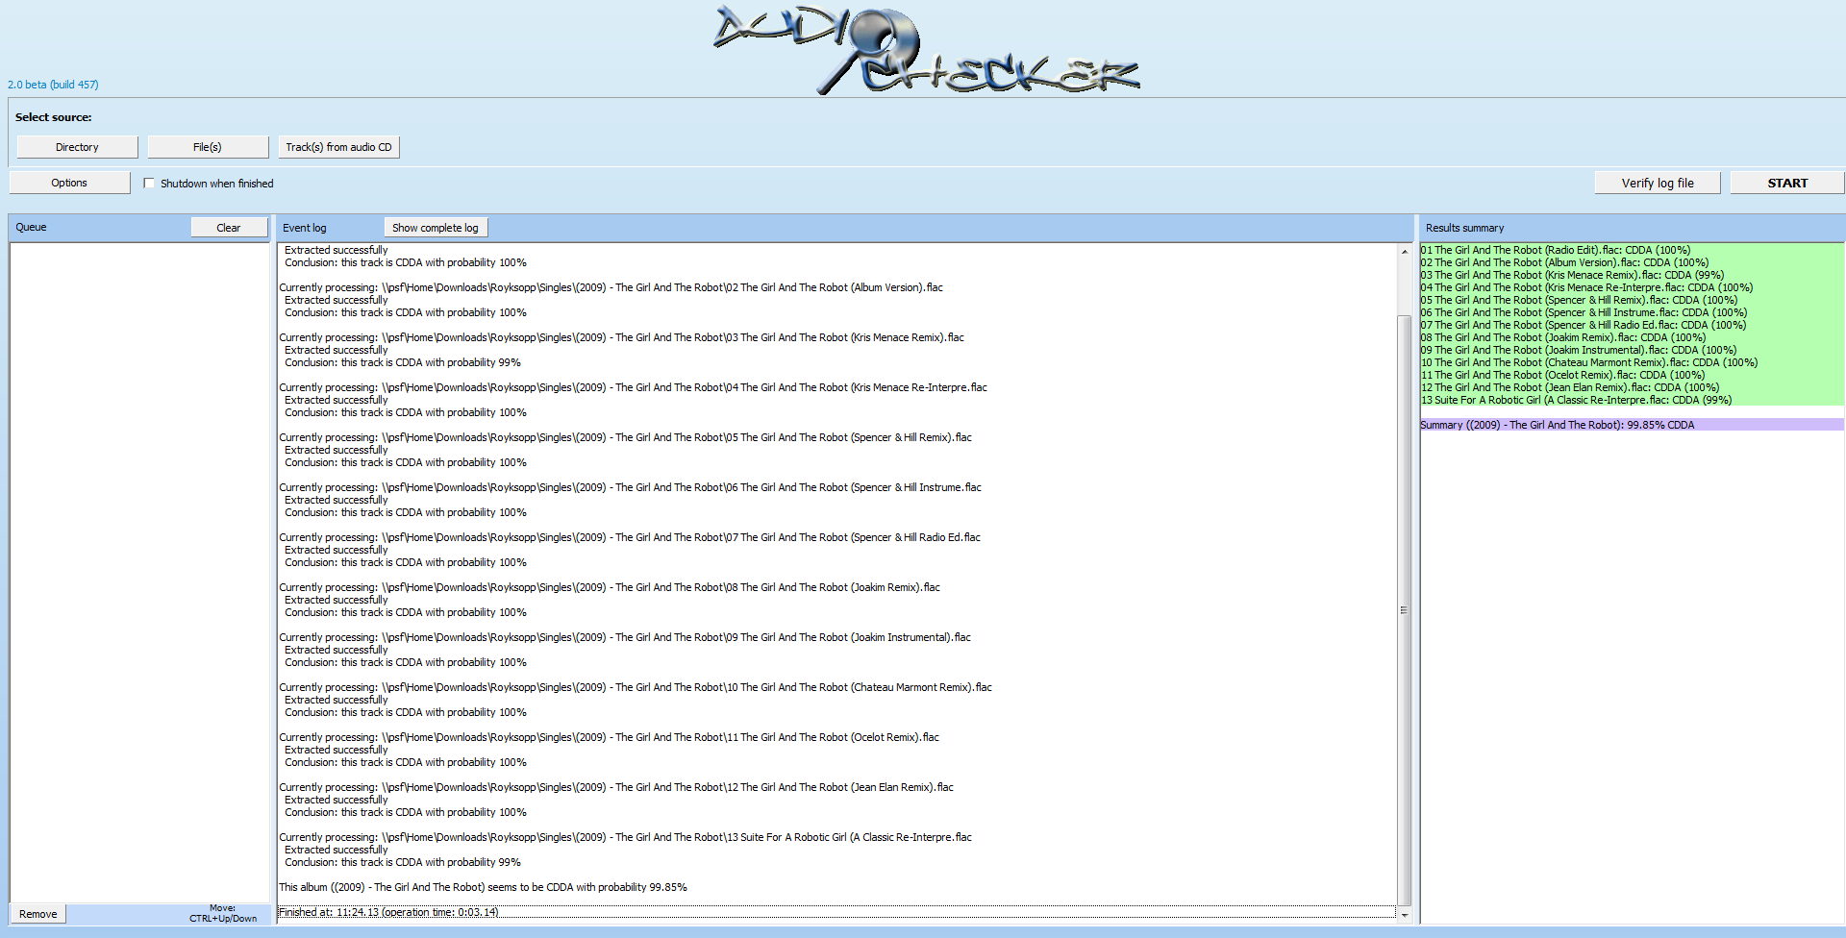Screen dimensions: 1846x938
Task: Click Remove button below queue
Action: click(x=38, y=914)
